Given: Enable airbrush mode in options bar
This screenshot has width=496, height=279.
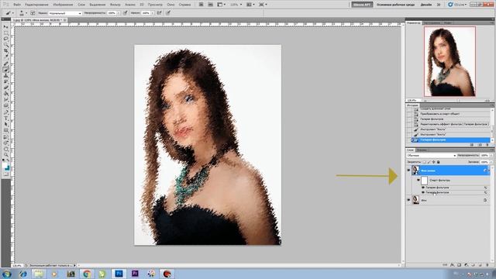Looking at the screenshot, I should [159, 13].
